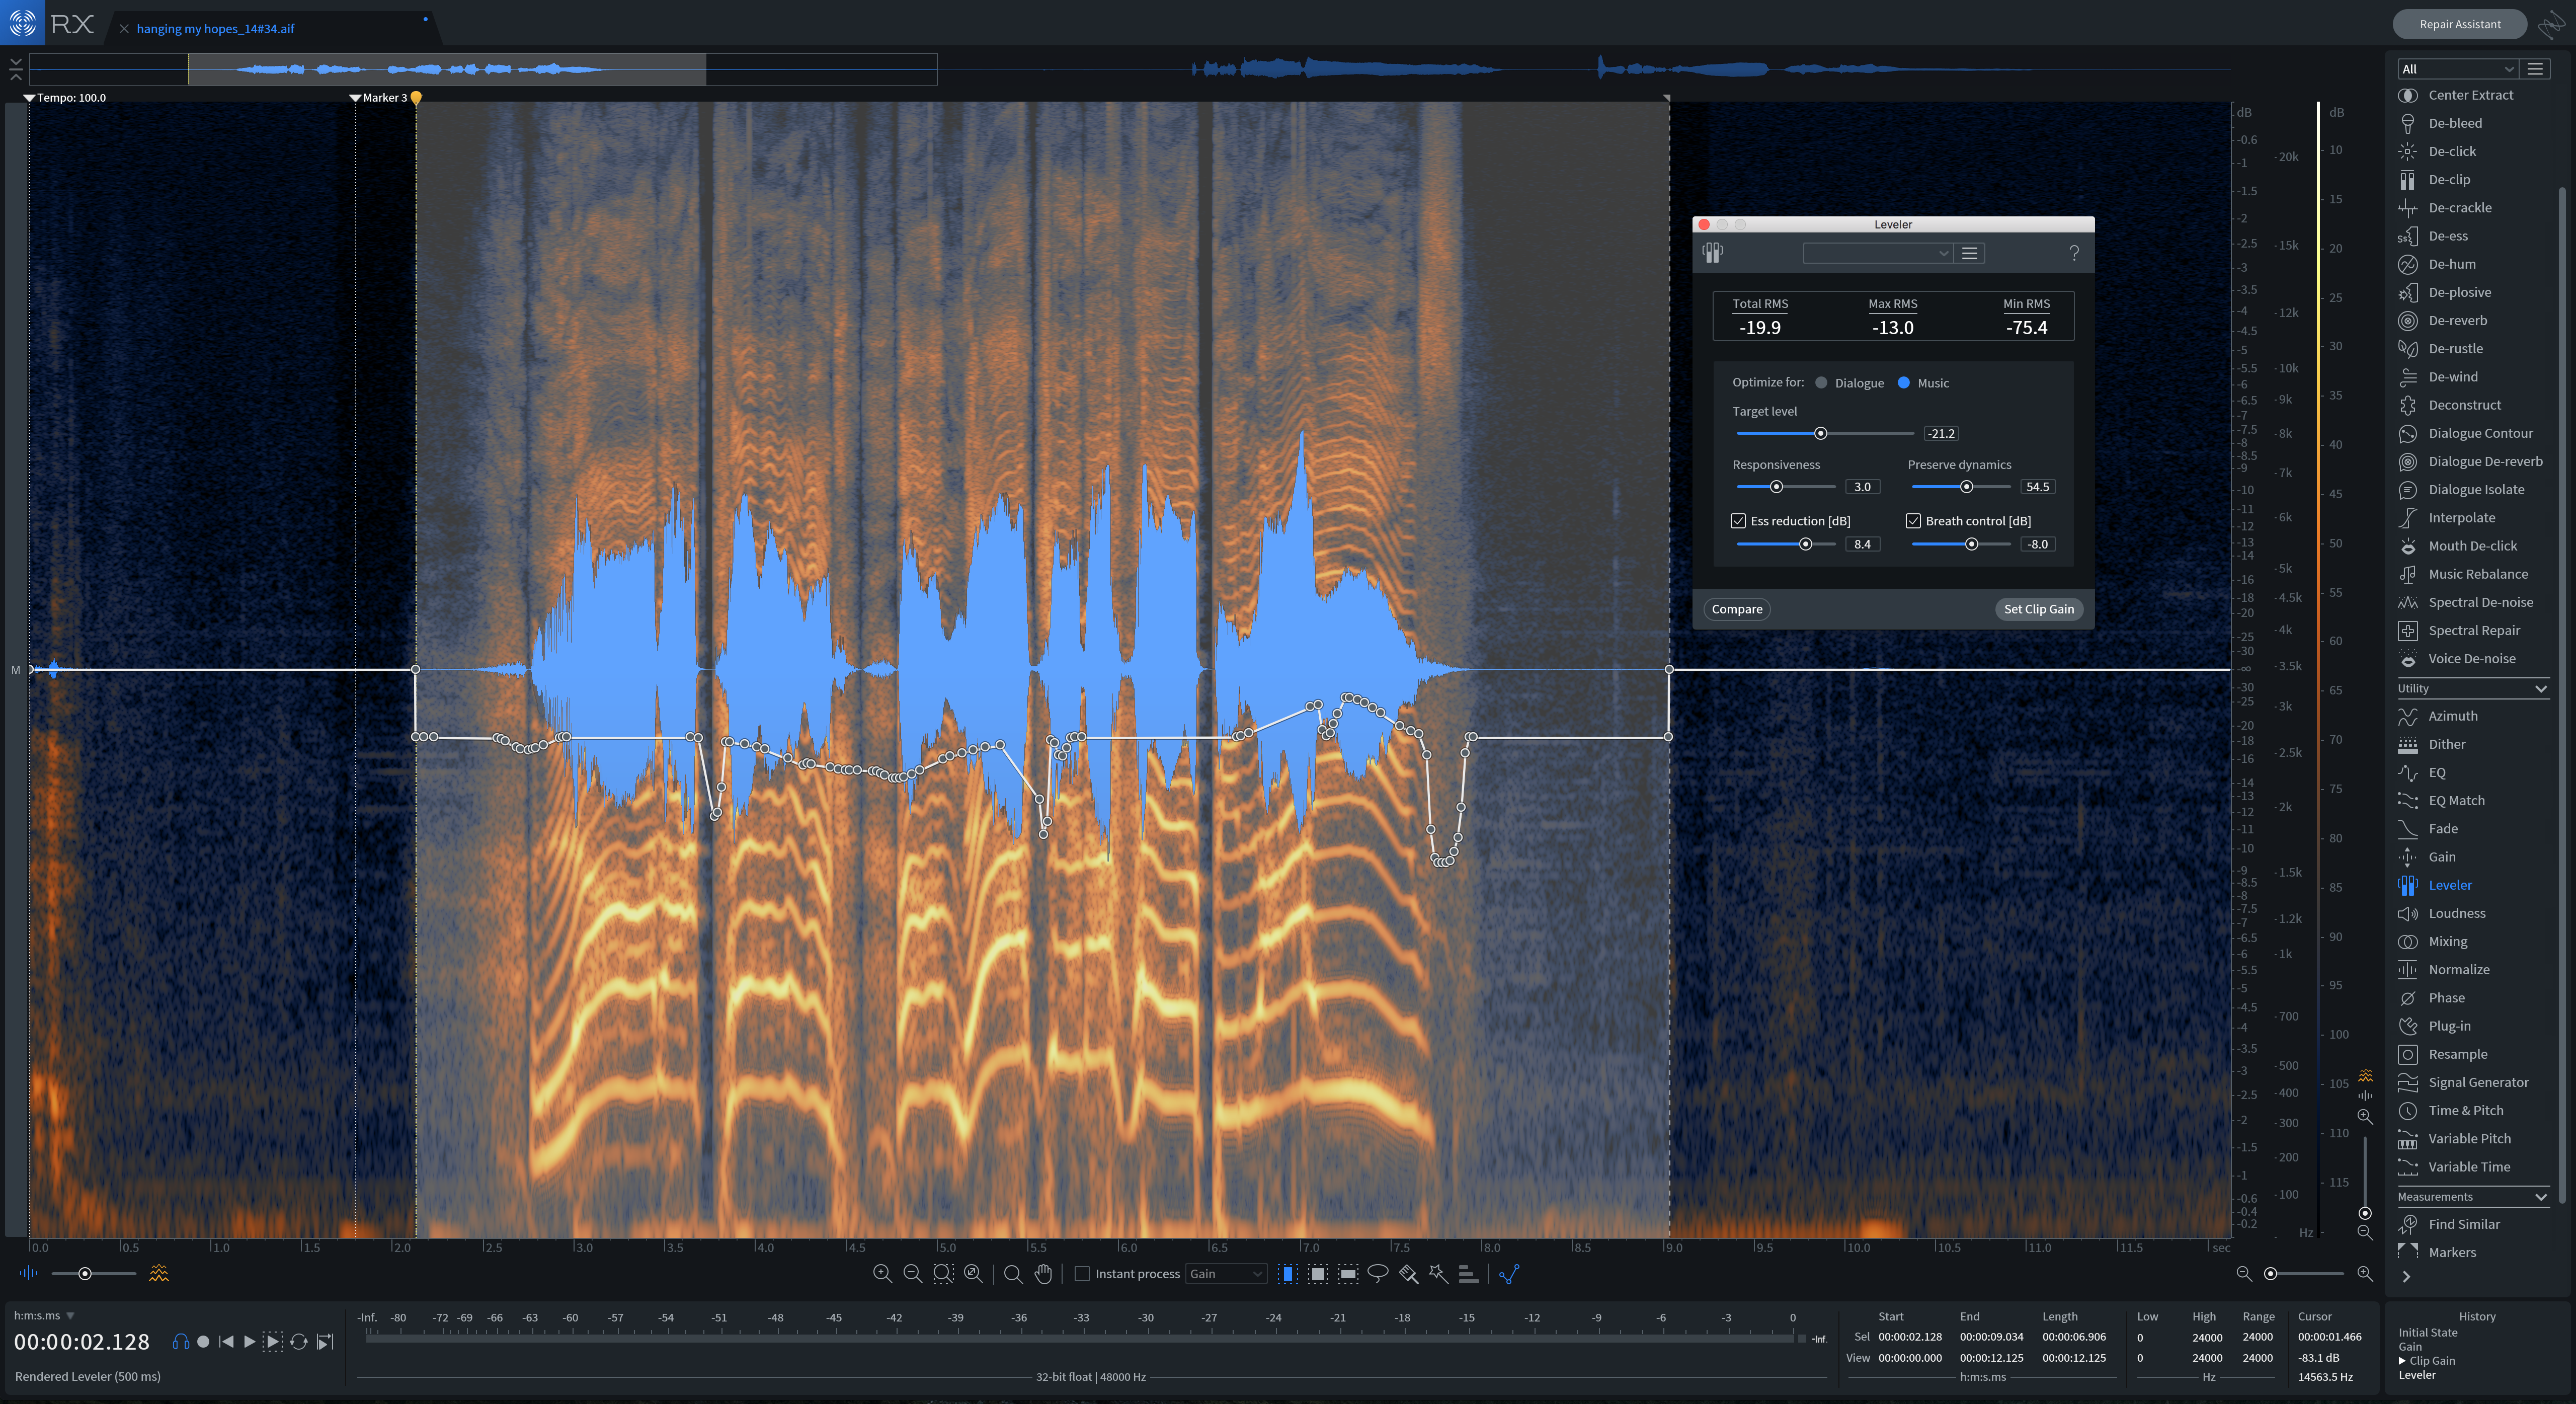The height and width of the screenshot is (1404, 2576).
Task: Collapse the Measurements section
Action: pyautogui.click(x=2541, y=1197)
